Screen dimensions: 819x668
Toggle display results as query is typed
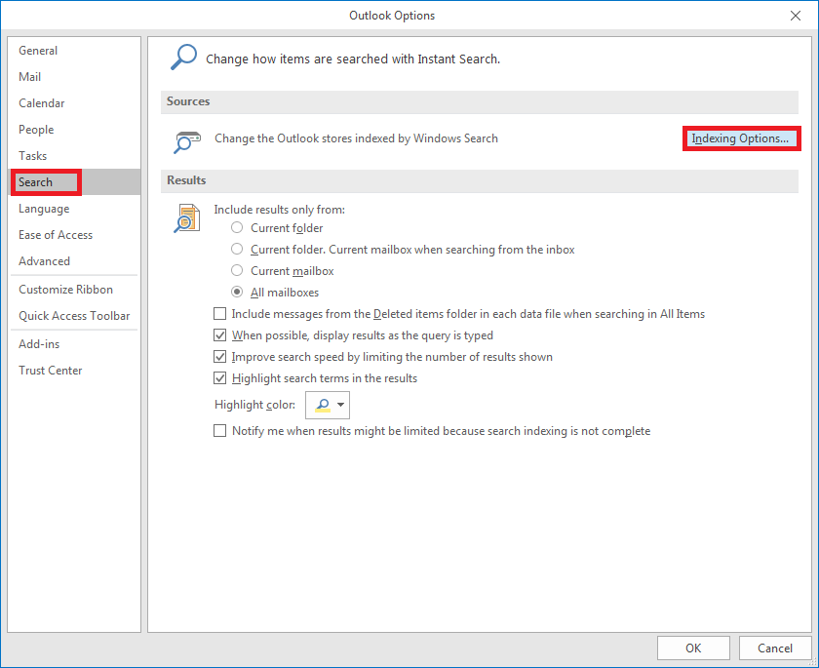coord(220,334)
